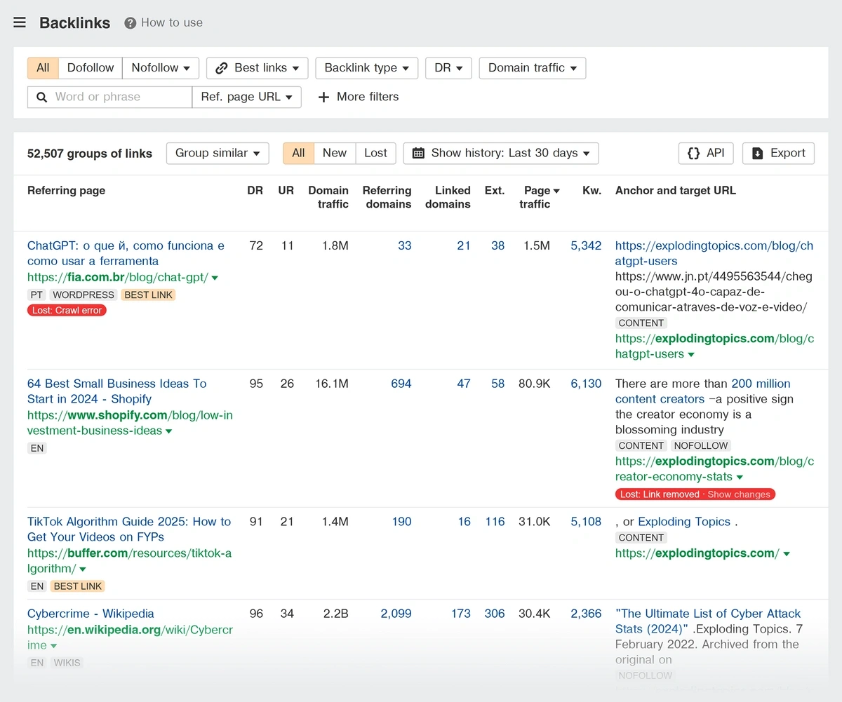Click referring domains value 2,099
842x702 pixels.
point(396,614)
